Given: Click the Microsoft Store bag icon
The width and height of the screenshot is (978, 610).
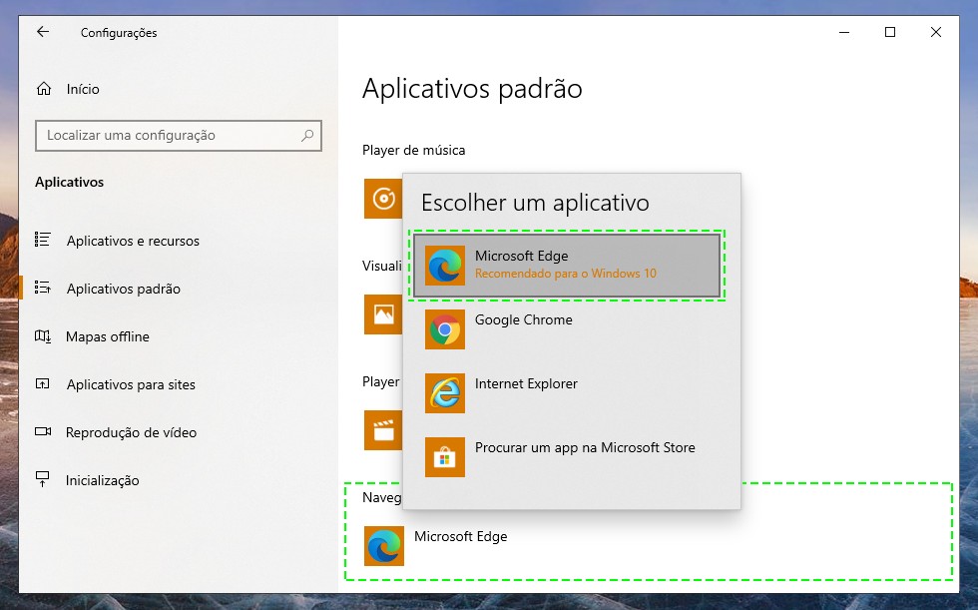Looking at the screenshot, I should tap(445, 457).
